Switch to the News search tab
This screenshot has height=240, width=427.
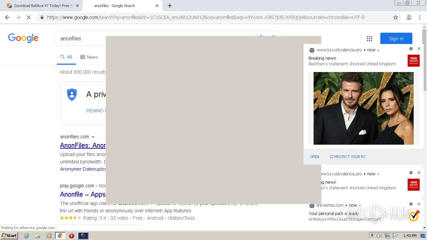pos(89,57)
